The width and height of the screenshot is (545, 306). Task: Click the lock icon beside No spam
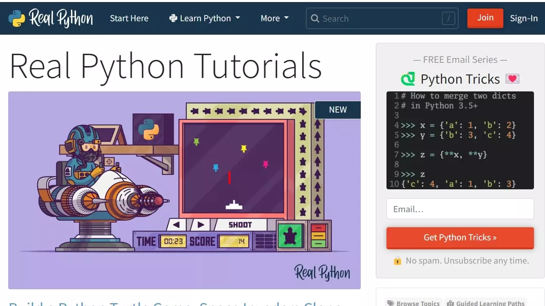click(398, 260)
